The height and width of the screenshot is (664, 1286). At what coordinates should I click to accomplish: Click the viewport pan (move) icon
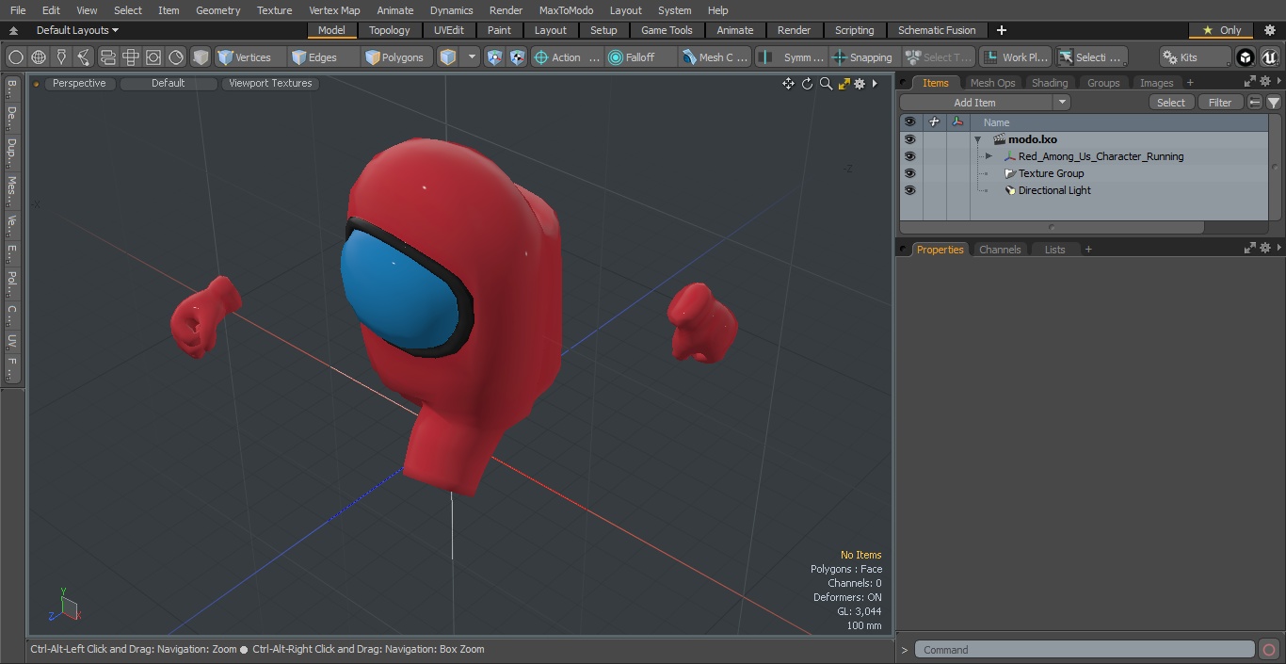click(788, 84)
